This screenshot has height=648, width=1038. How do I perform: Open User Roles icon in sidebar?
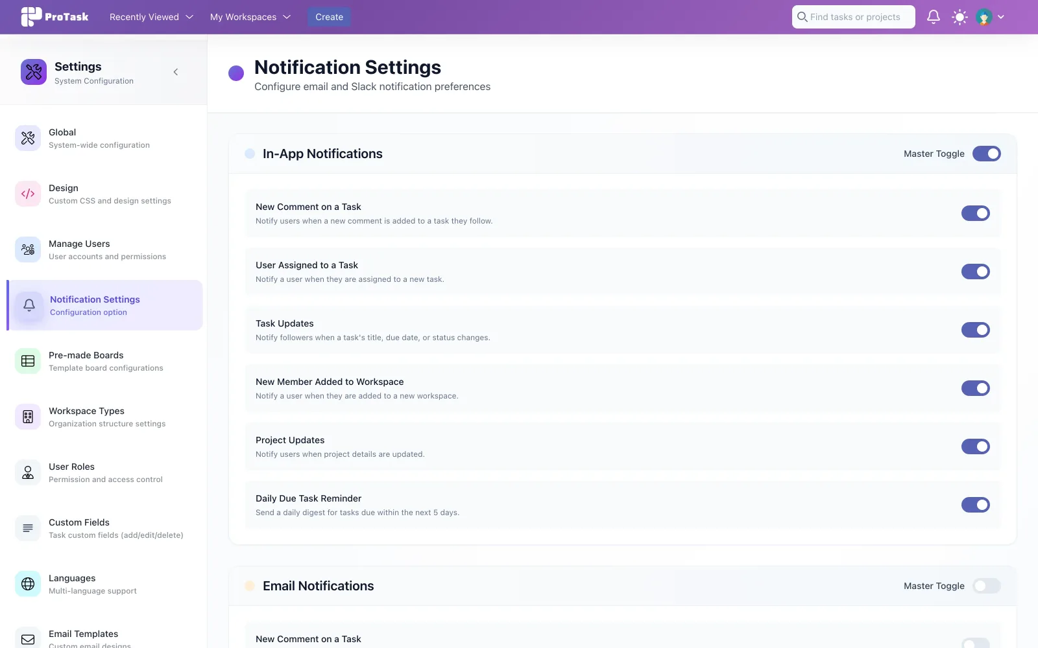[28, 472]
